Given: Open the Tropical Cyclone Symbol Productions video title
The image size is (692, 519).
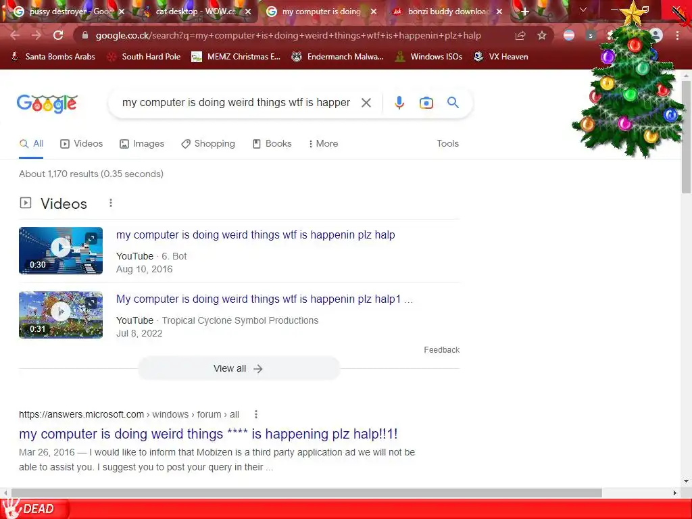Looking at the screenshot, I should pyautogui.click(x=264, y=299).
